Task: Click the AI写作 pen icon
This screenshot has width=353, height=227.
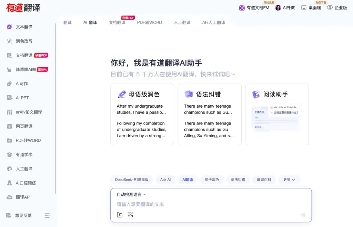Action: pos(9,84)
